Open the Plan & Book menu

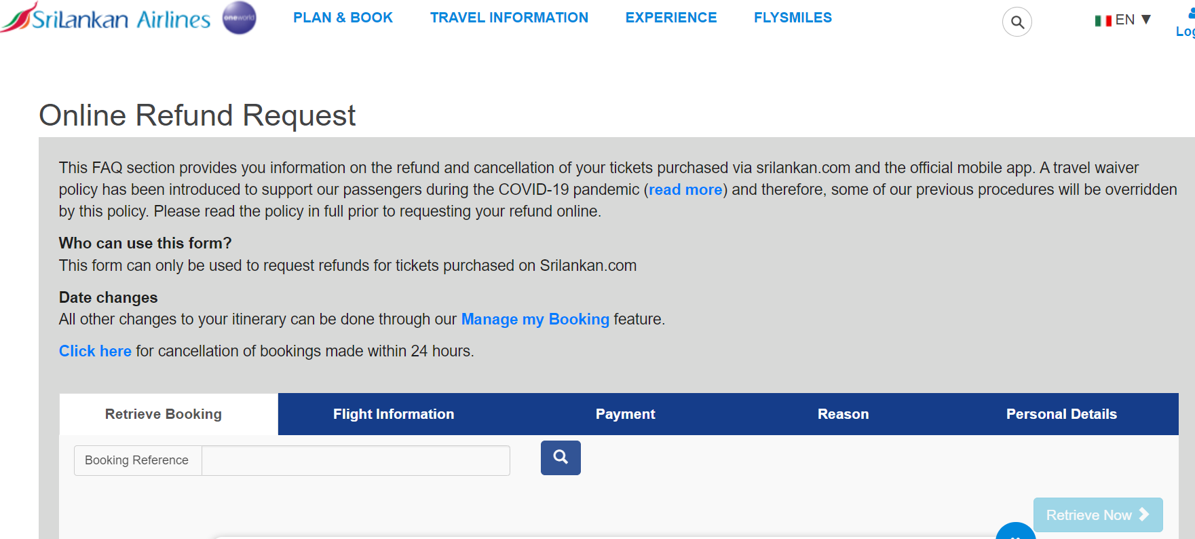343,18
